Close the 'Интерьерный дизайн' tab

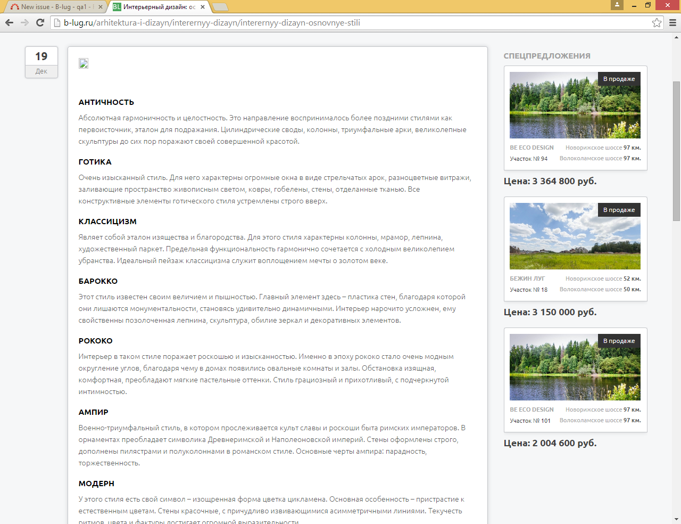203,7
